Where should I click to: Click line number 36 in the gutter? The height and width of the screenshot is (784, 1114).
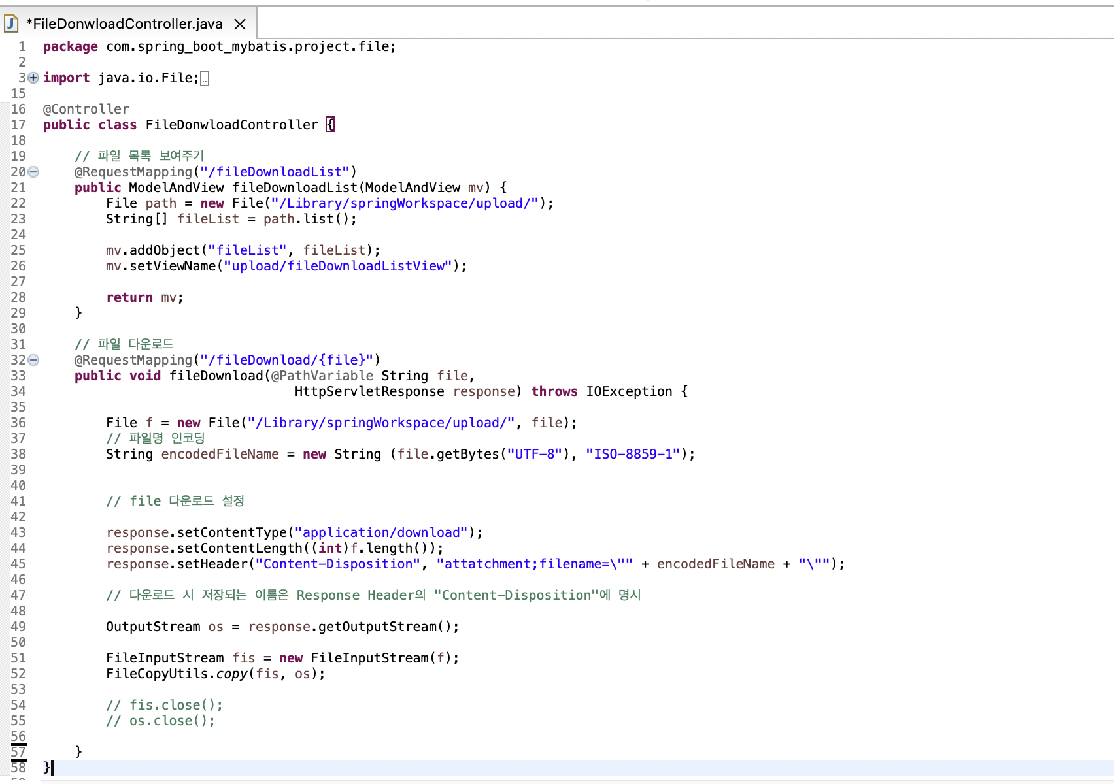[x=18, y=423]
